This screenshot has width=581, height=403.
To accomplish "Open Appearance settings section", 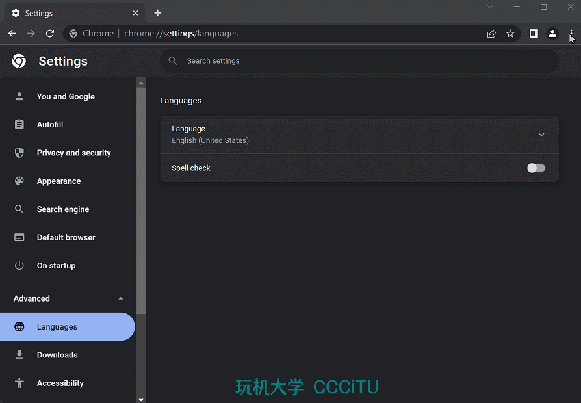I will click(58, 181).
